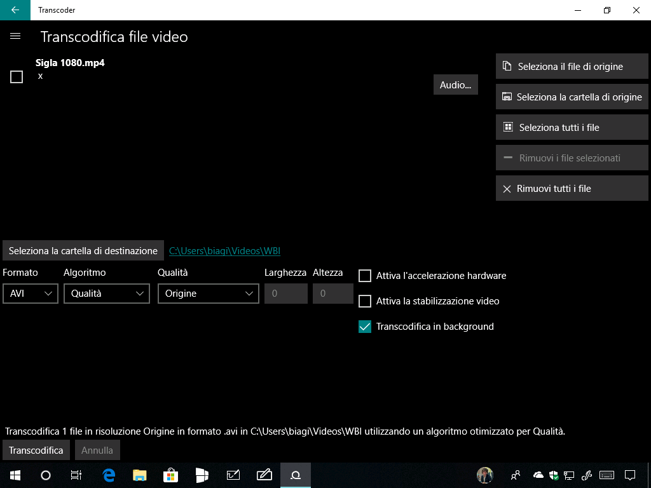Enable Attiva l'accelerazione hardware checkbox
Screen dimensions: 651x488
coord(364,276)
